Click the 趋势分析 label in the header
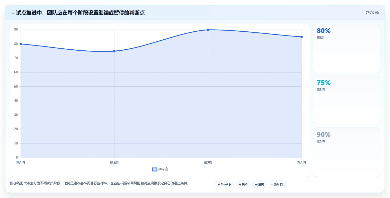The height and width of the screenshot is (198, 390). tap(373, 12)
